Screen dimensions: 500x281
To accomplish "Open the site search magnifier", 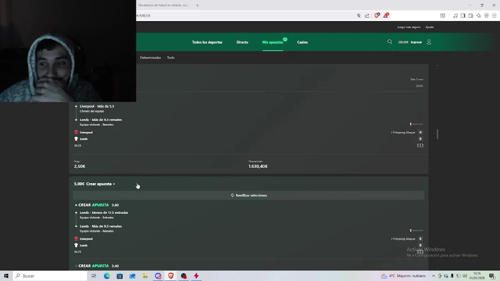I will [389, 42].
